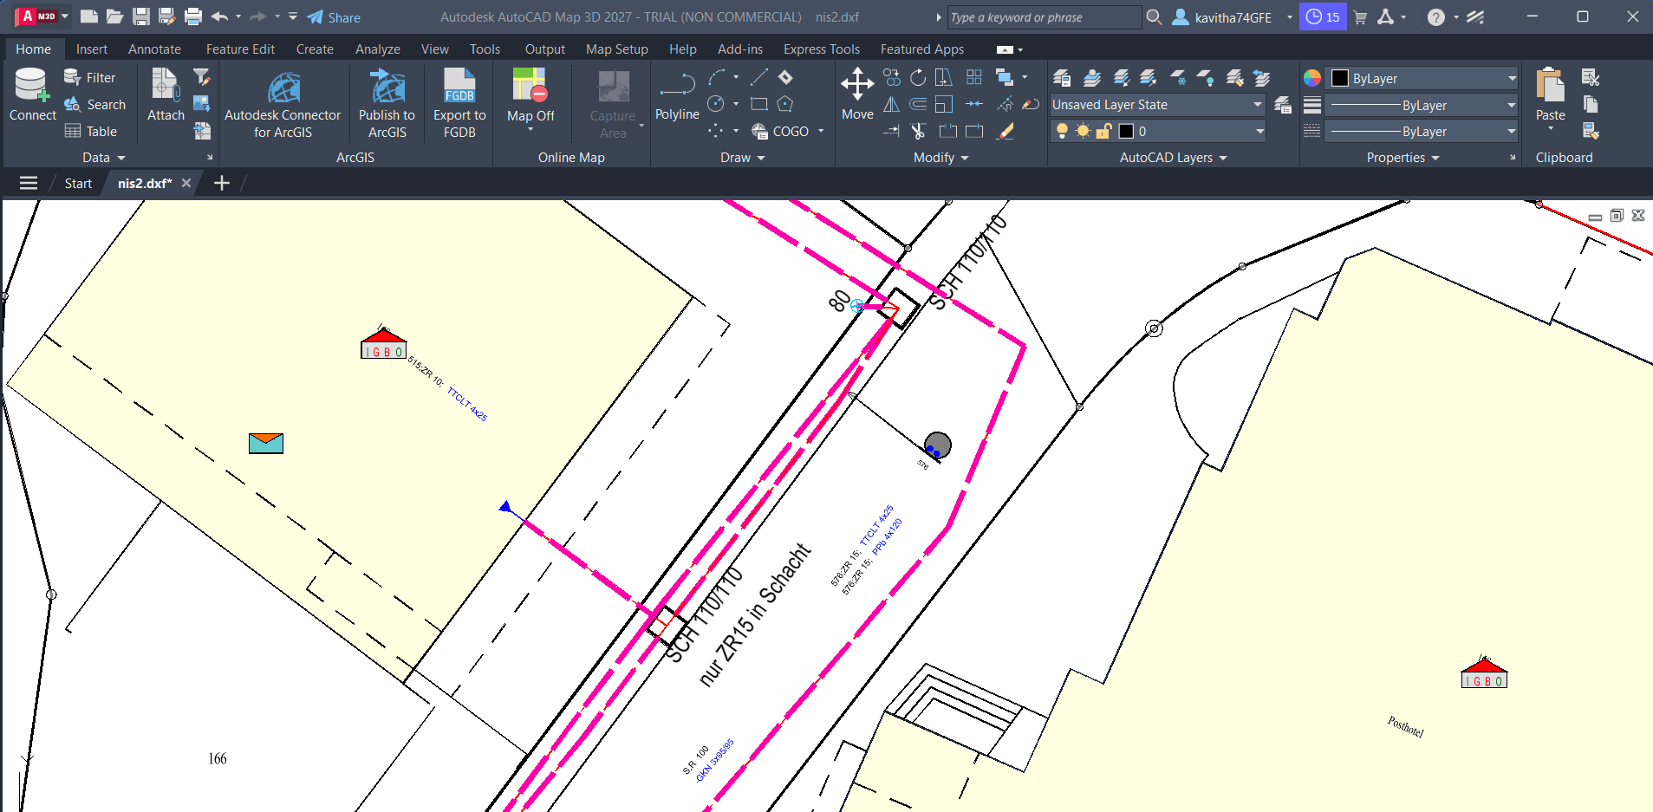Select the Array tool in Modify
Screen dimensions: 1653x812
click(x=974, y=78)
